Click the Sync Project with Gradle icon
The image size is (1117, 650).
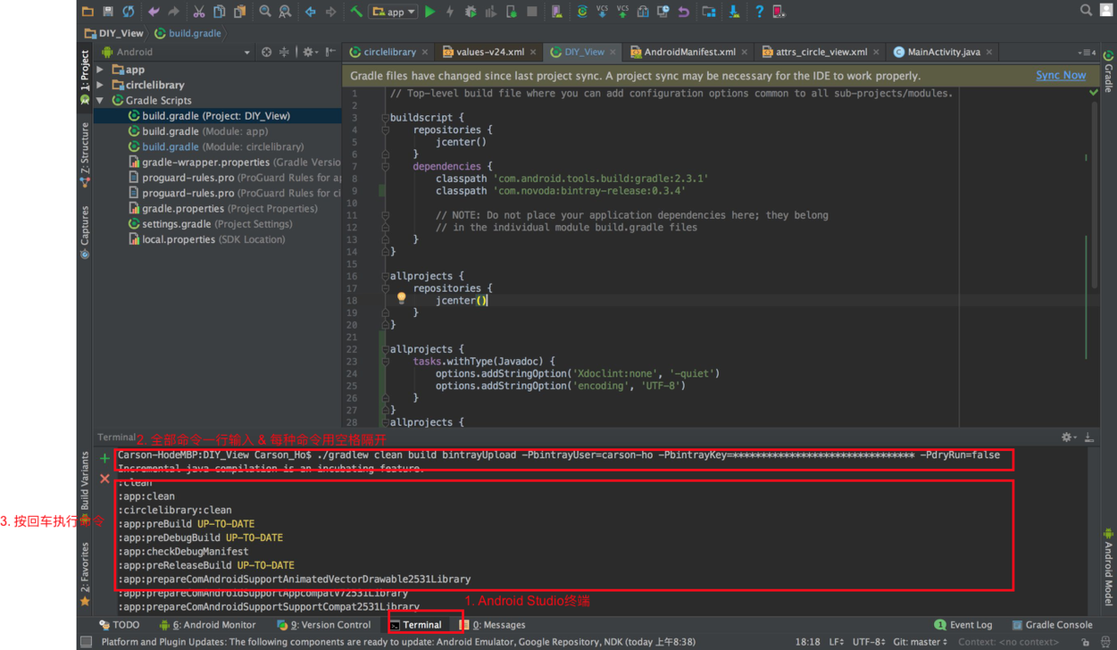[x=582, y=12]
